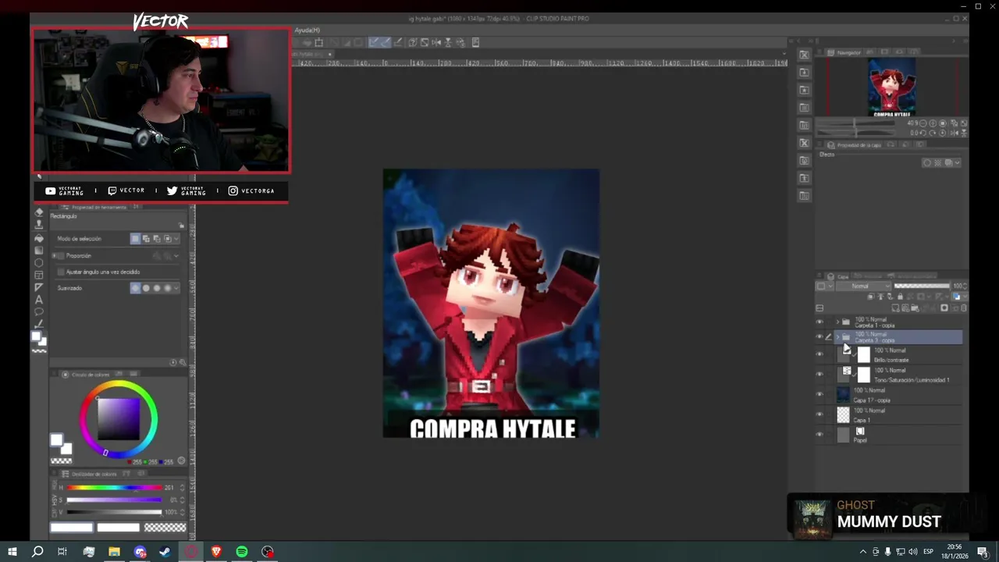
Task: Hide the Capa 17 - copia layer
Action: [x=819, y=395]
